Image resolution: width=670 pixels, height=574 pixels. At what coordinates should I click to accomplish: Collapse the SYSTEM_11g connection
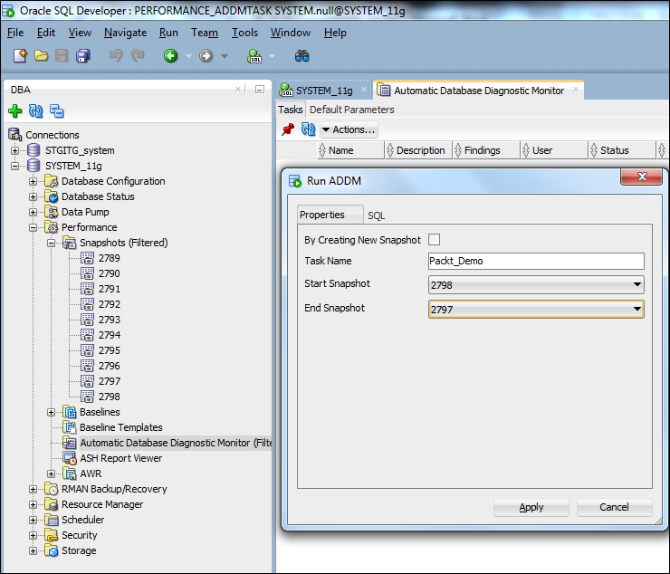coord(15,166)
